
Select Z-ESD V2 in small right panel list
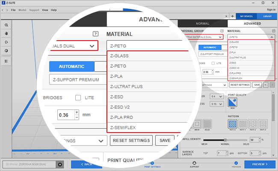251,68
